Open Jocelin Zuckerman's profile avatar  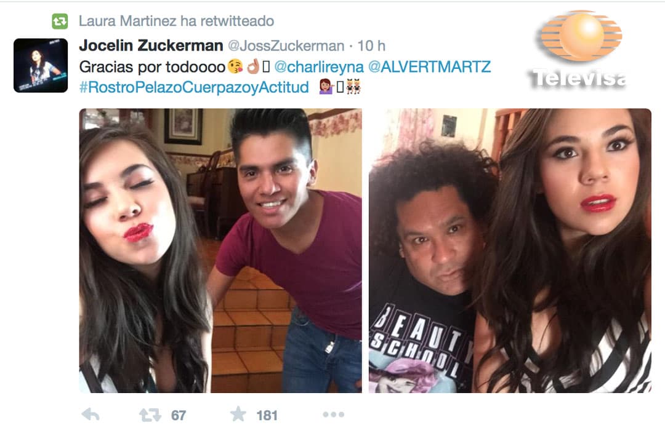(41, 65)
